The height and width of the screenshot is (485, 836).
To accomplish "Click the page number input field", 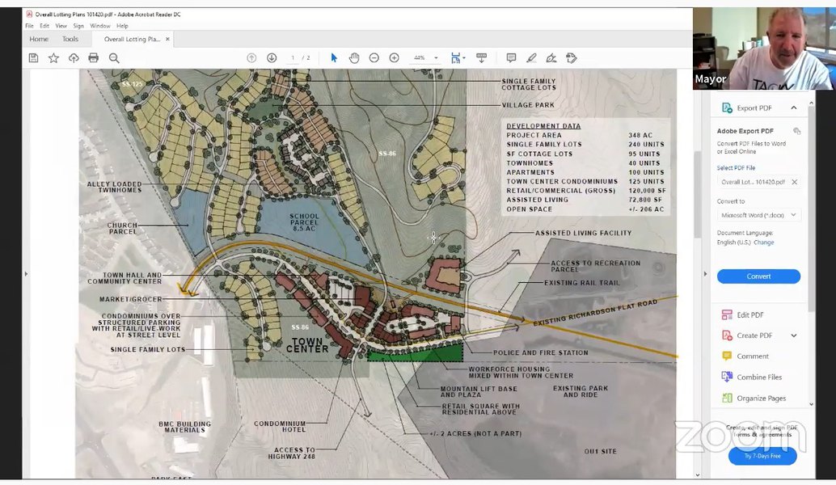I will point(292,58).
